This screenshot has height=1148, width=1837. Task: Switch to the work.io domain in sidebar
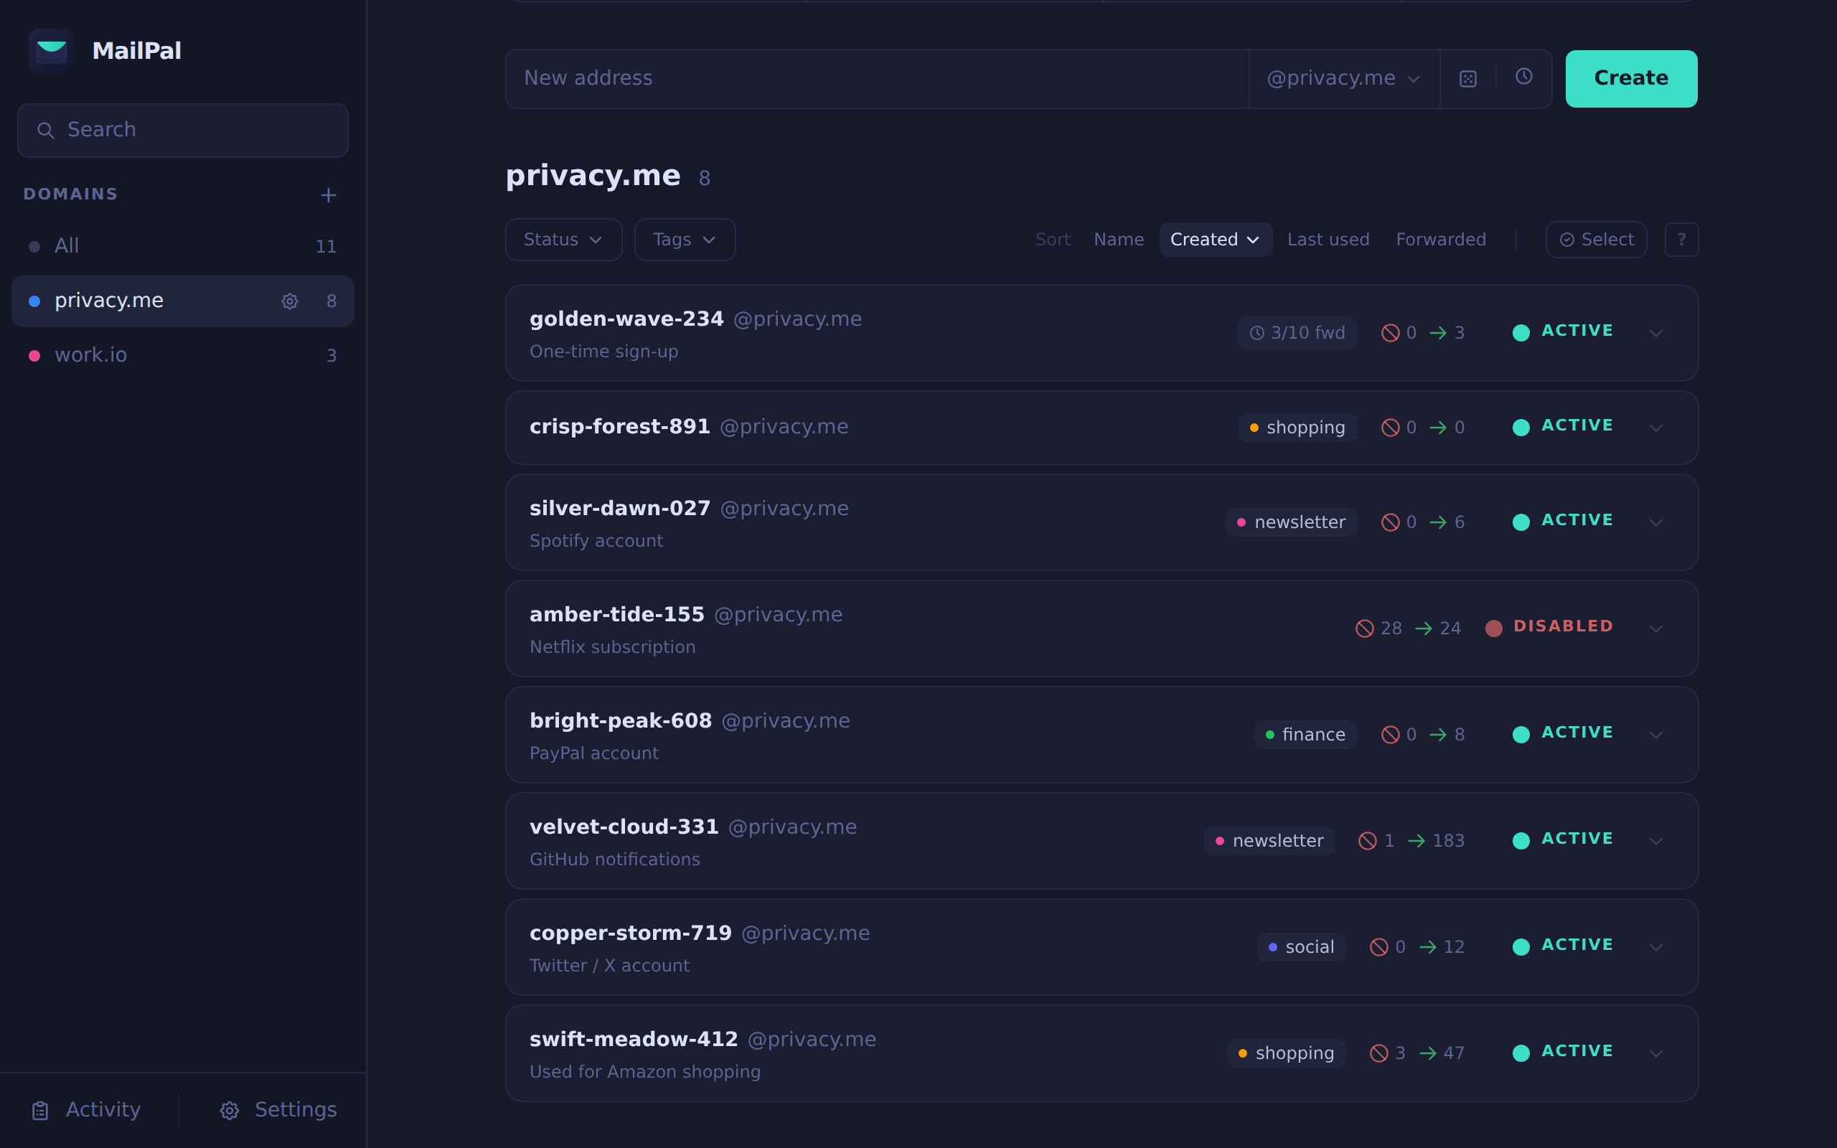(x=90, y=354)
